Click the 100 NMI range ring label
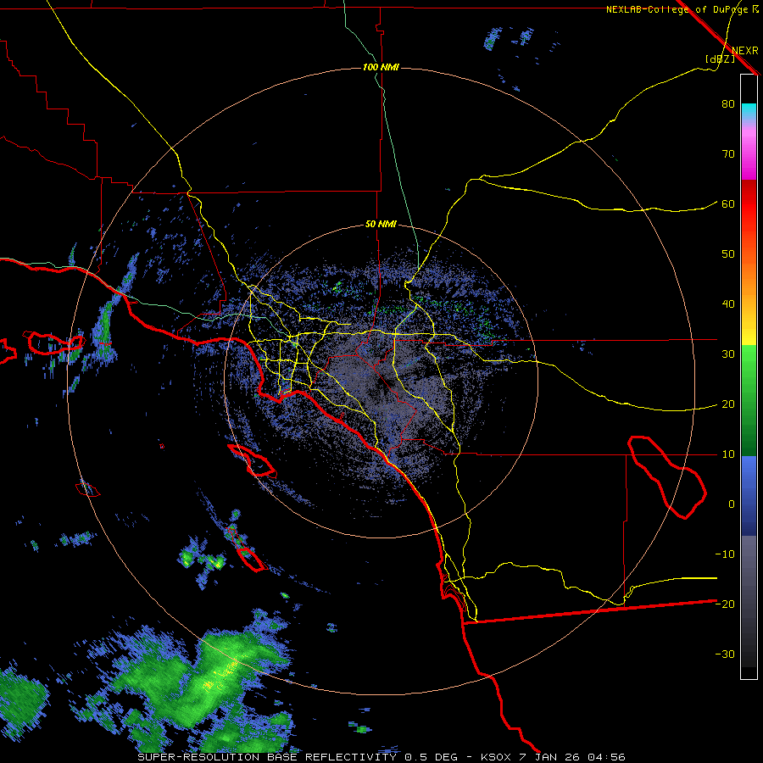Viewport: 763px width, 763px height. pos(381,67)
